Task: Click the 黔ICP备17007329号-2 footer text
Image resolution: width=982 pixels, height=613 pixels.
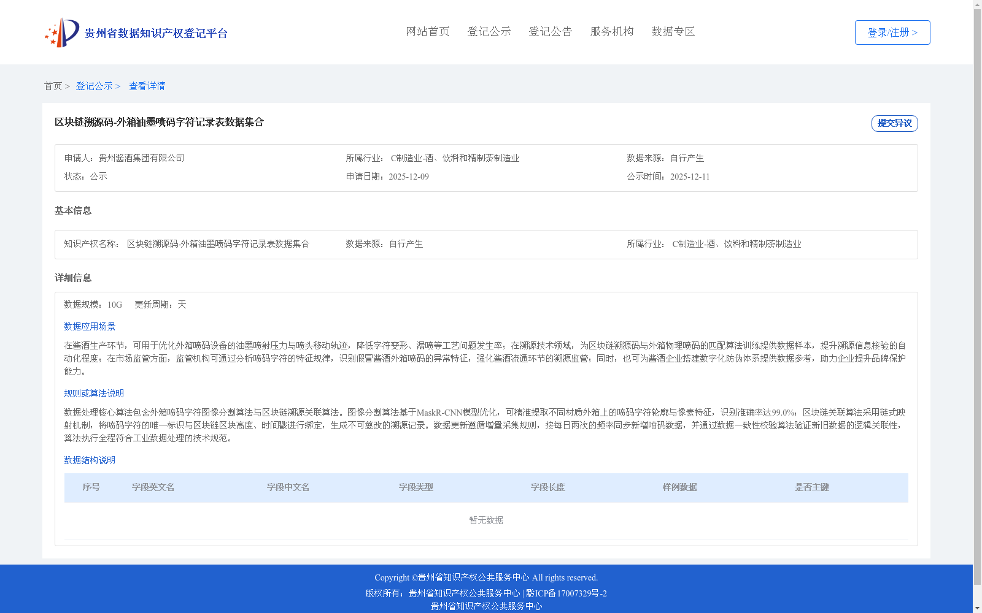Action: 566,593
